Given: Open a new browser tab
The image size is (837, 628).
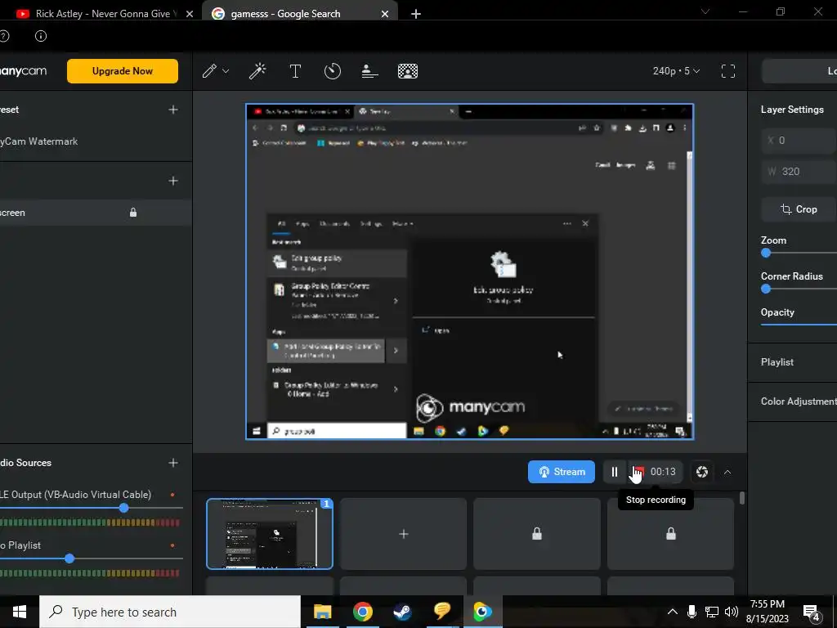Looking at the screenshot, I should [416, 14].
